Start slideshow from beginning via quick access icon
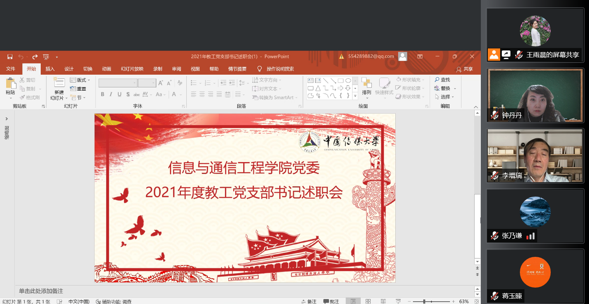The width and height of the screenshot is (589, 304). (x=46, y=57)
